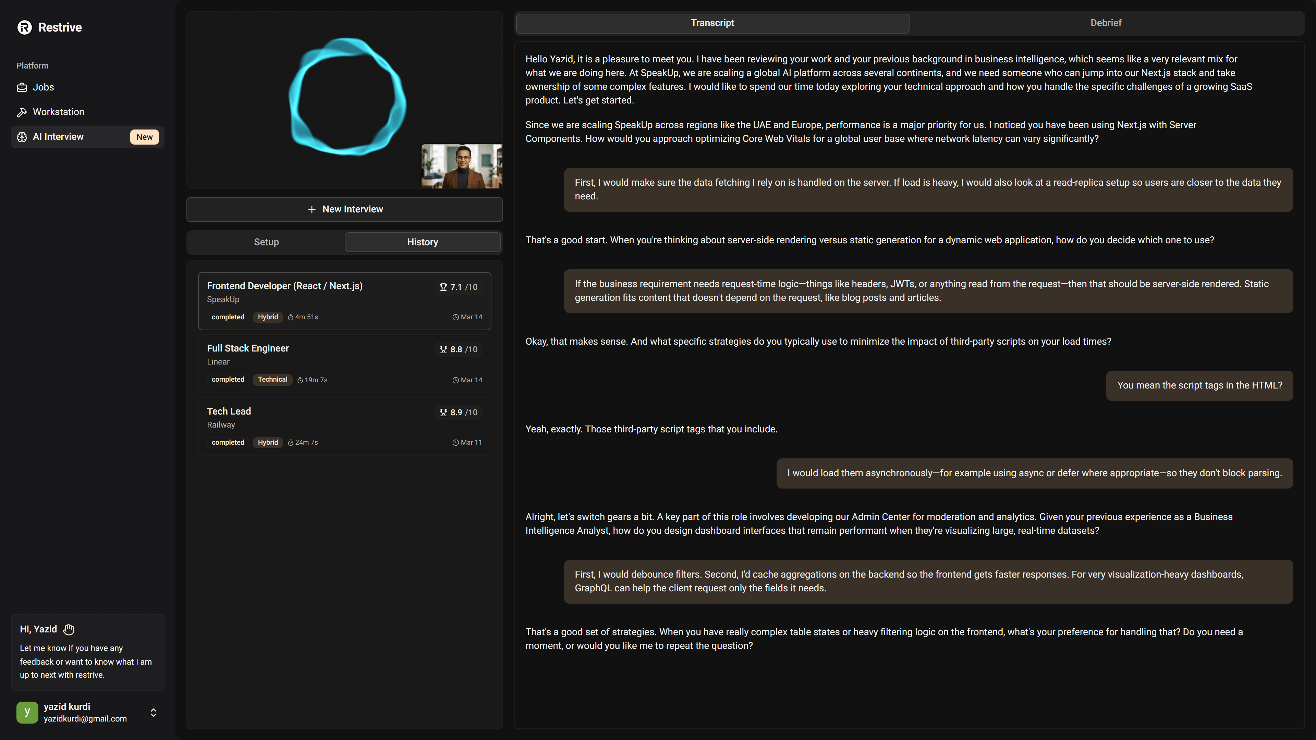Screen dimensions: 1316x740
Task: Click the interviewer webcam thumbnail
Action: 461,166
